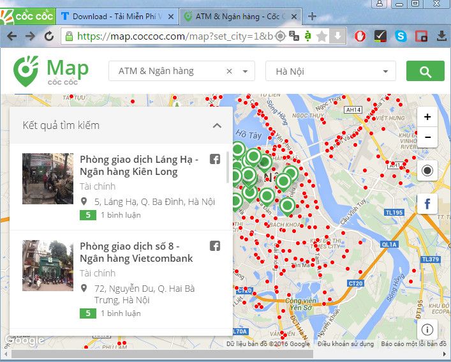Image resolution: width=451 pixels, height=362 pixels.
Task: Locate my current position on map
Action: (x=427, y=170)
